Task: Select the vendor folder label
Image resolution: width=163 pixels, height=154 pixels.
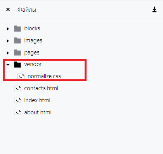Action: tap(33, 64)
